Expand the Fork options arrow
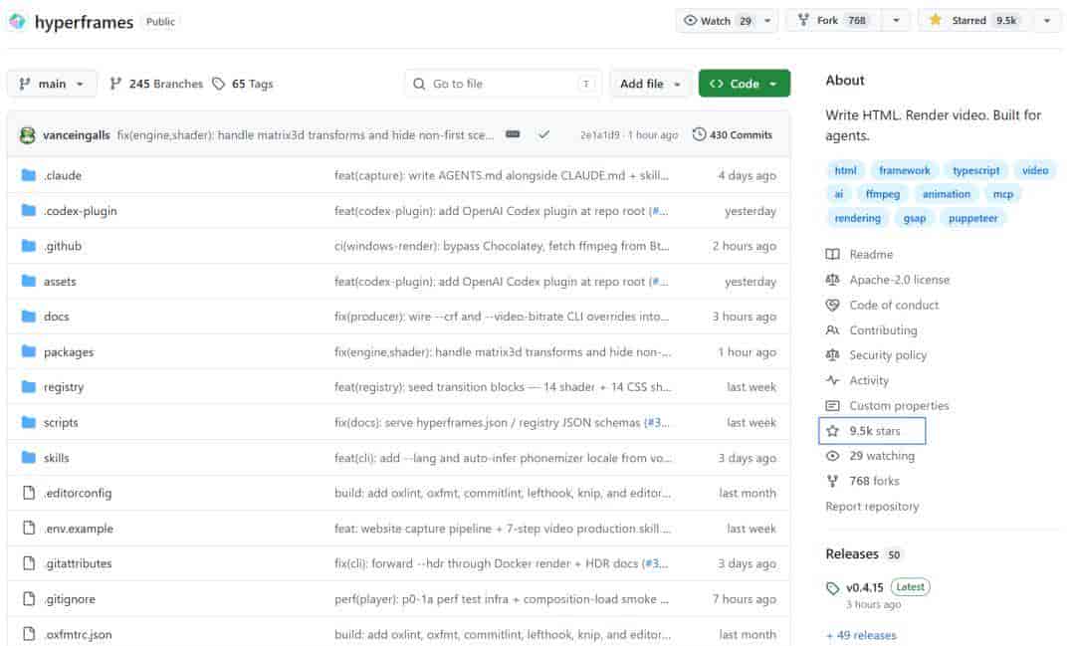Viewport: 1075px width, 646px height. coord(896,21)
